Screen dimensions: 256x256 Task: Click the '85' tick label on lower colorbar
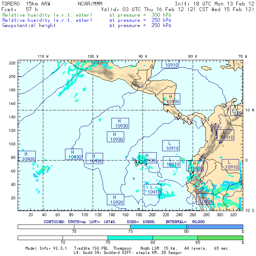[198, 243]
